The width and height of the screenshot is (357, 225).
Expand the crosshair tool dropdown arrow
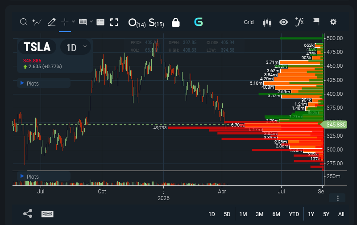[x=73, y=21]
